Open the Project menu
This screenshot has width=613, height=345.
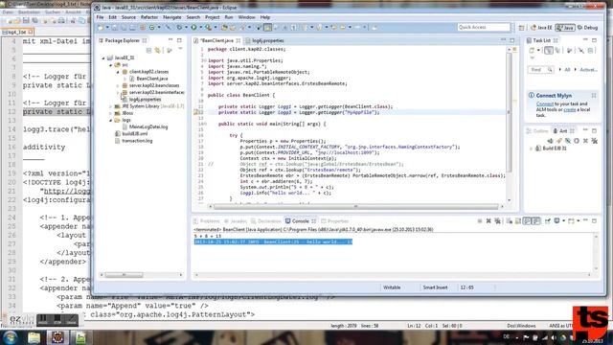click(213, 17)
